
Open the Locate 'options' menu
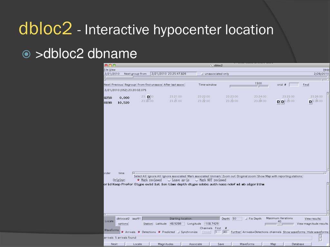point(123,224)
